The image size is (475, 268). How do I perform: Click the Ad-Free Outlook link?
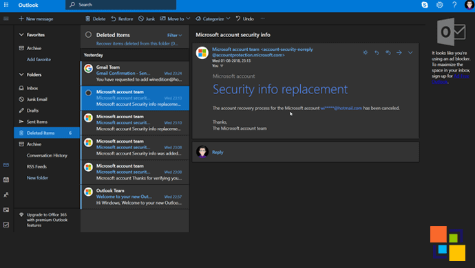(x=450, y=79)
